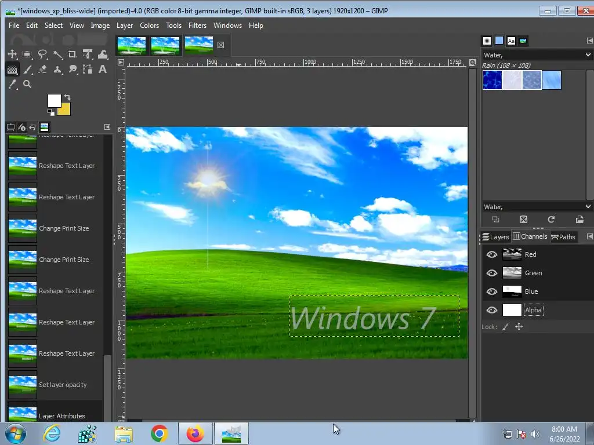Select the Move tool
The width and height of the screenshot is (594, 445).
[x=12, y=54]
